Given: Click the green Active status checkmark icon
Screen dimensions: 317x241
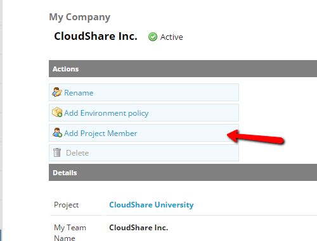Looking at the screenshot, I should coord(153,37).
